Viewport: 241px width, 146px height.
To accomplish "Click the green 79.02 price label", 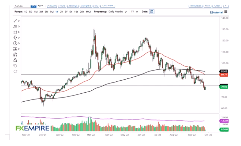I will [224, 87].
